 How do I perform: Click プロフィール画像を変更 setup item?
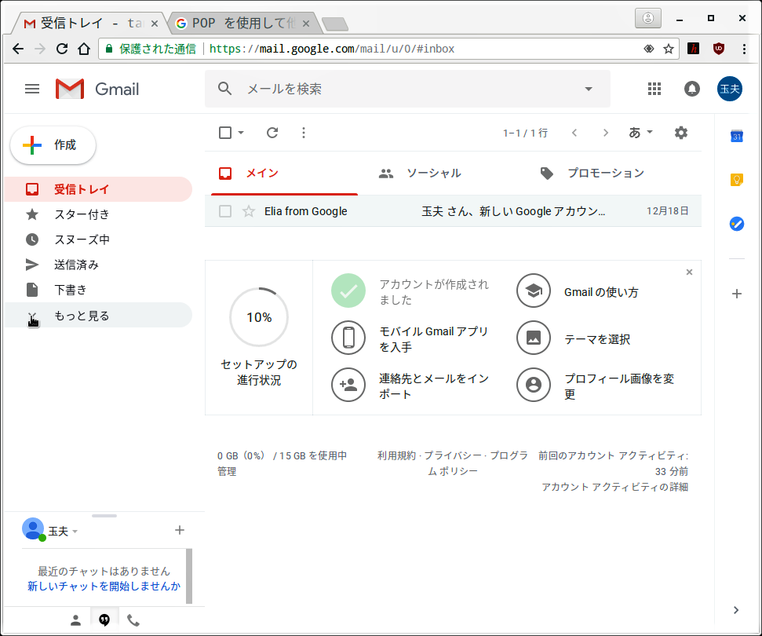(x=596, y=386)
